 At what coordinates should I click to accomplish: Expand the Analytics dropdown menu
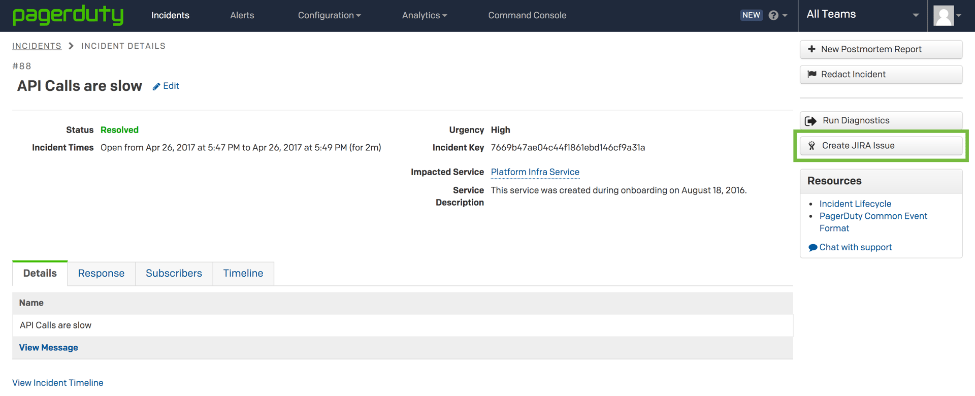click(425, 15)
